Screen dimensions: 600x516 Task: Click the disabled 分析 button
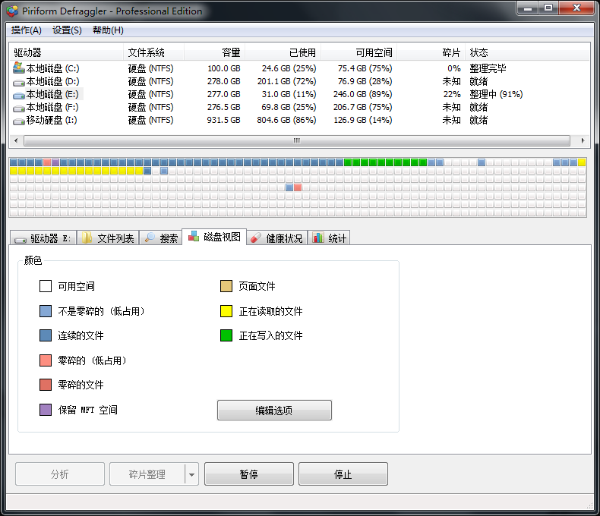coord(60,474)
